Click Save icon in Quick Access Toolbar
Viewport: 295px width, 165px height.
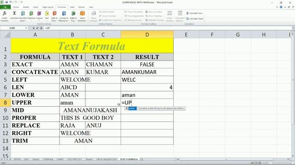[6, 2]
